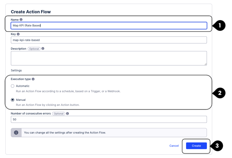Click inside the empty Description text area
Viewport: 232px width, 158px height.
(108, 58)
